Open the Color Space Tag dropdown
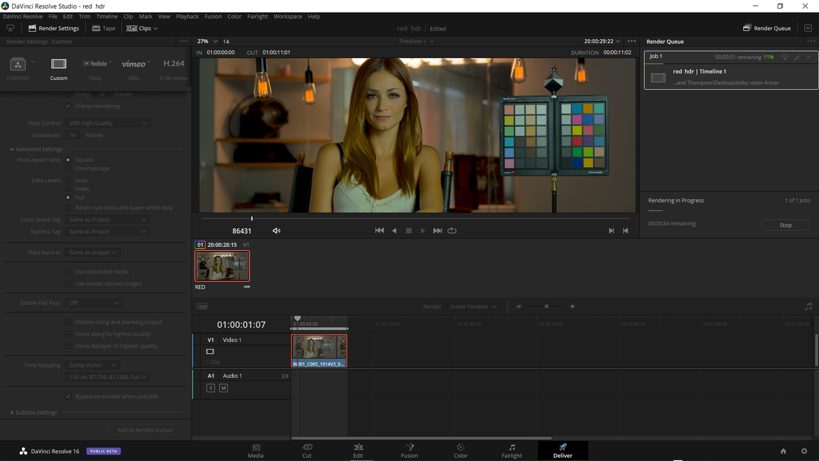 [107, 220]
